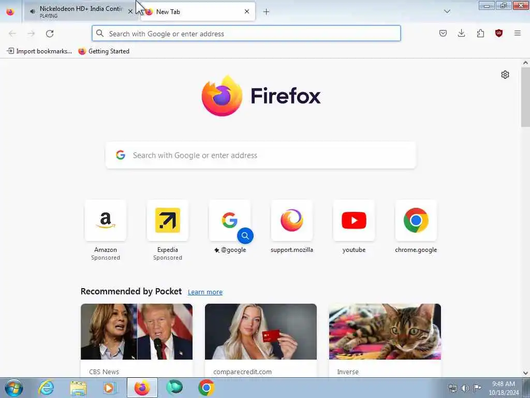Open Firefox View icon in tab bar
Viewport: 530px width, 398px height.
point(10,12)
